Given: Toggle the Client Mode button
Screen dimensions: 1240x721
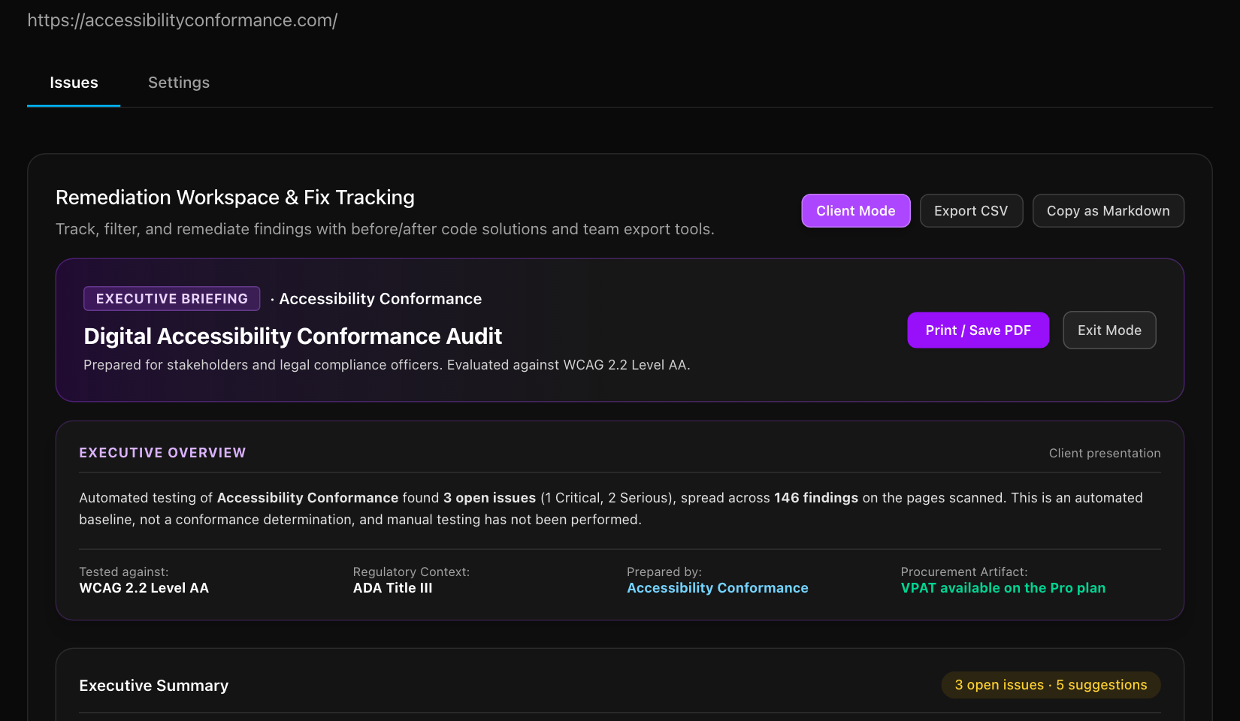Looking at the screenshot, I should [x=856, y=211].
